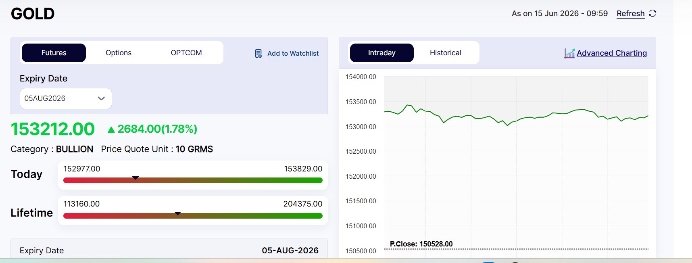Click the Add to Watchlist link
Viewport: 692px width, 263px height.
[x=293, y=53]
